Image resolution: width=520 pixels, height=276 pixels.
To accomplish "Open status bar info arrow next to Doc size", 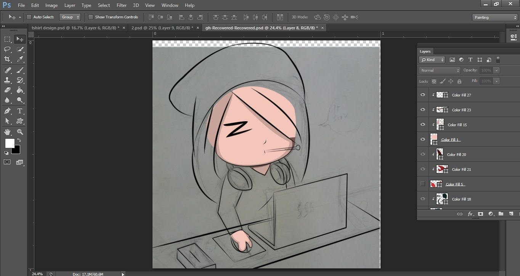I will coord(123,274).
